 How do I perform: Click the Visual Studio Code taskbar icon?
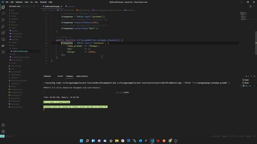pyautogui.click(x=152, y=141)
